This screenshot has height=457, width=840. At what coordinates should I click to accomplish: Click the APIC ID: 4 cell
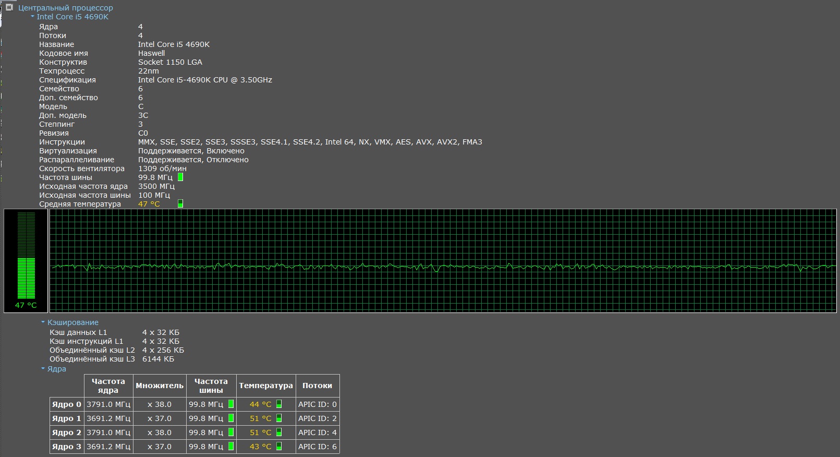click(318, 432)
